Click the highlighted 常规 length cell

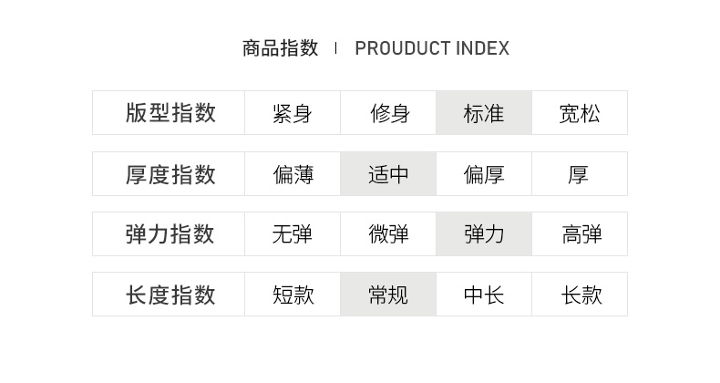coord(388,295)
